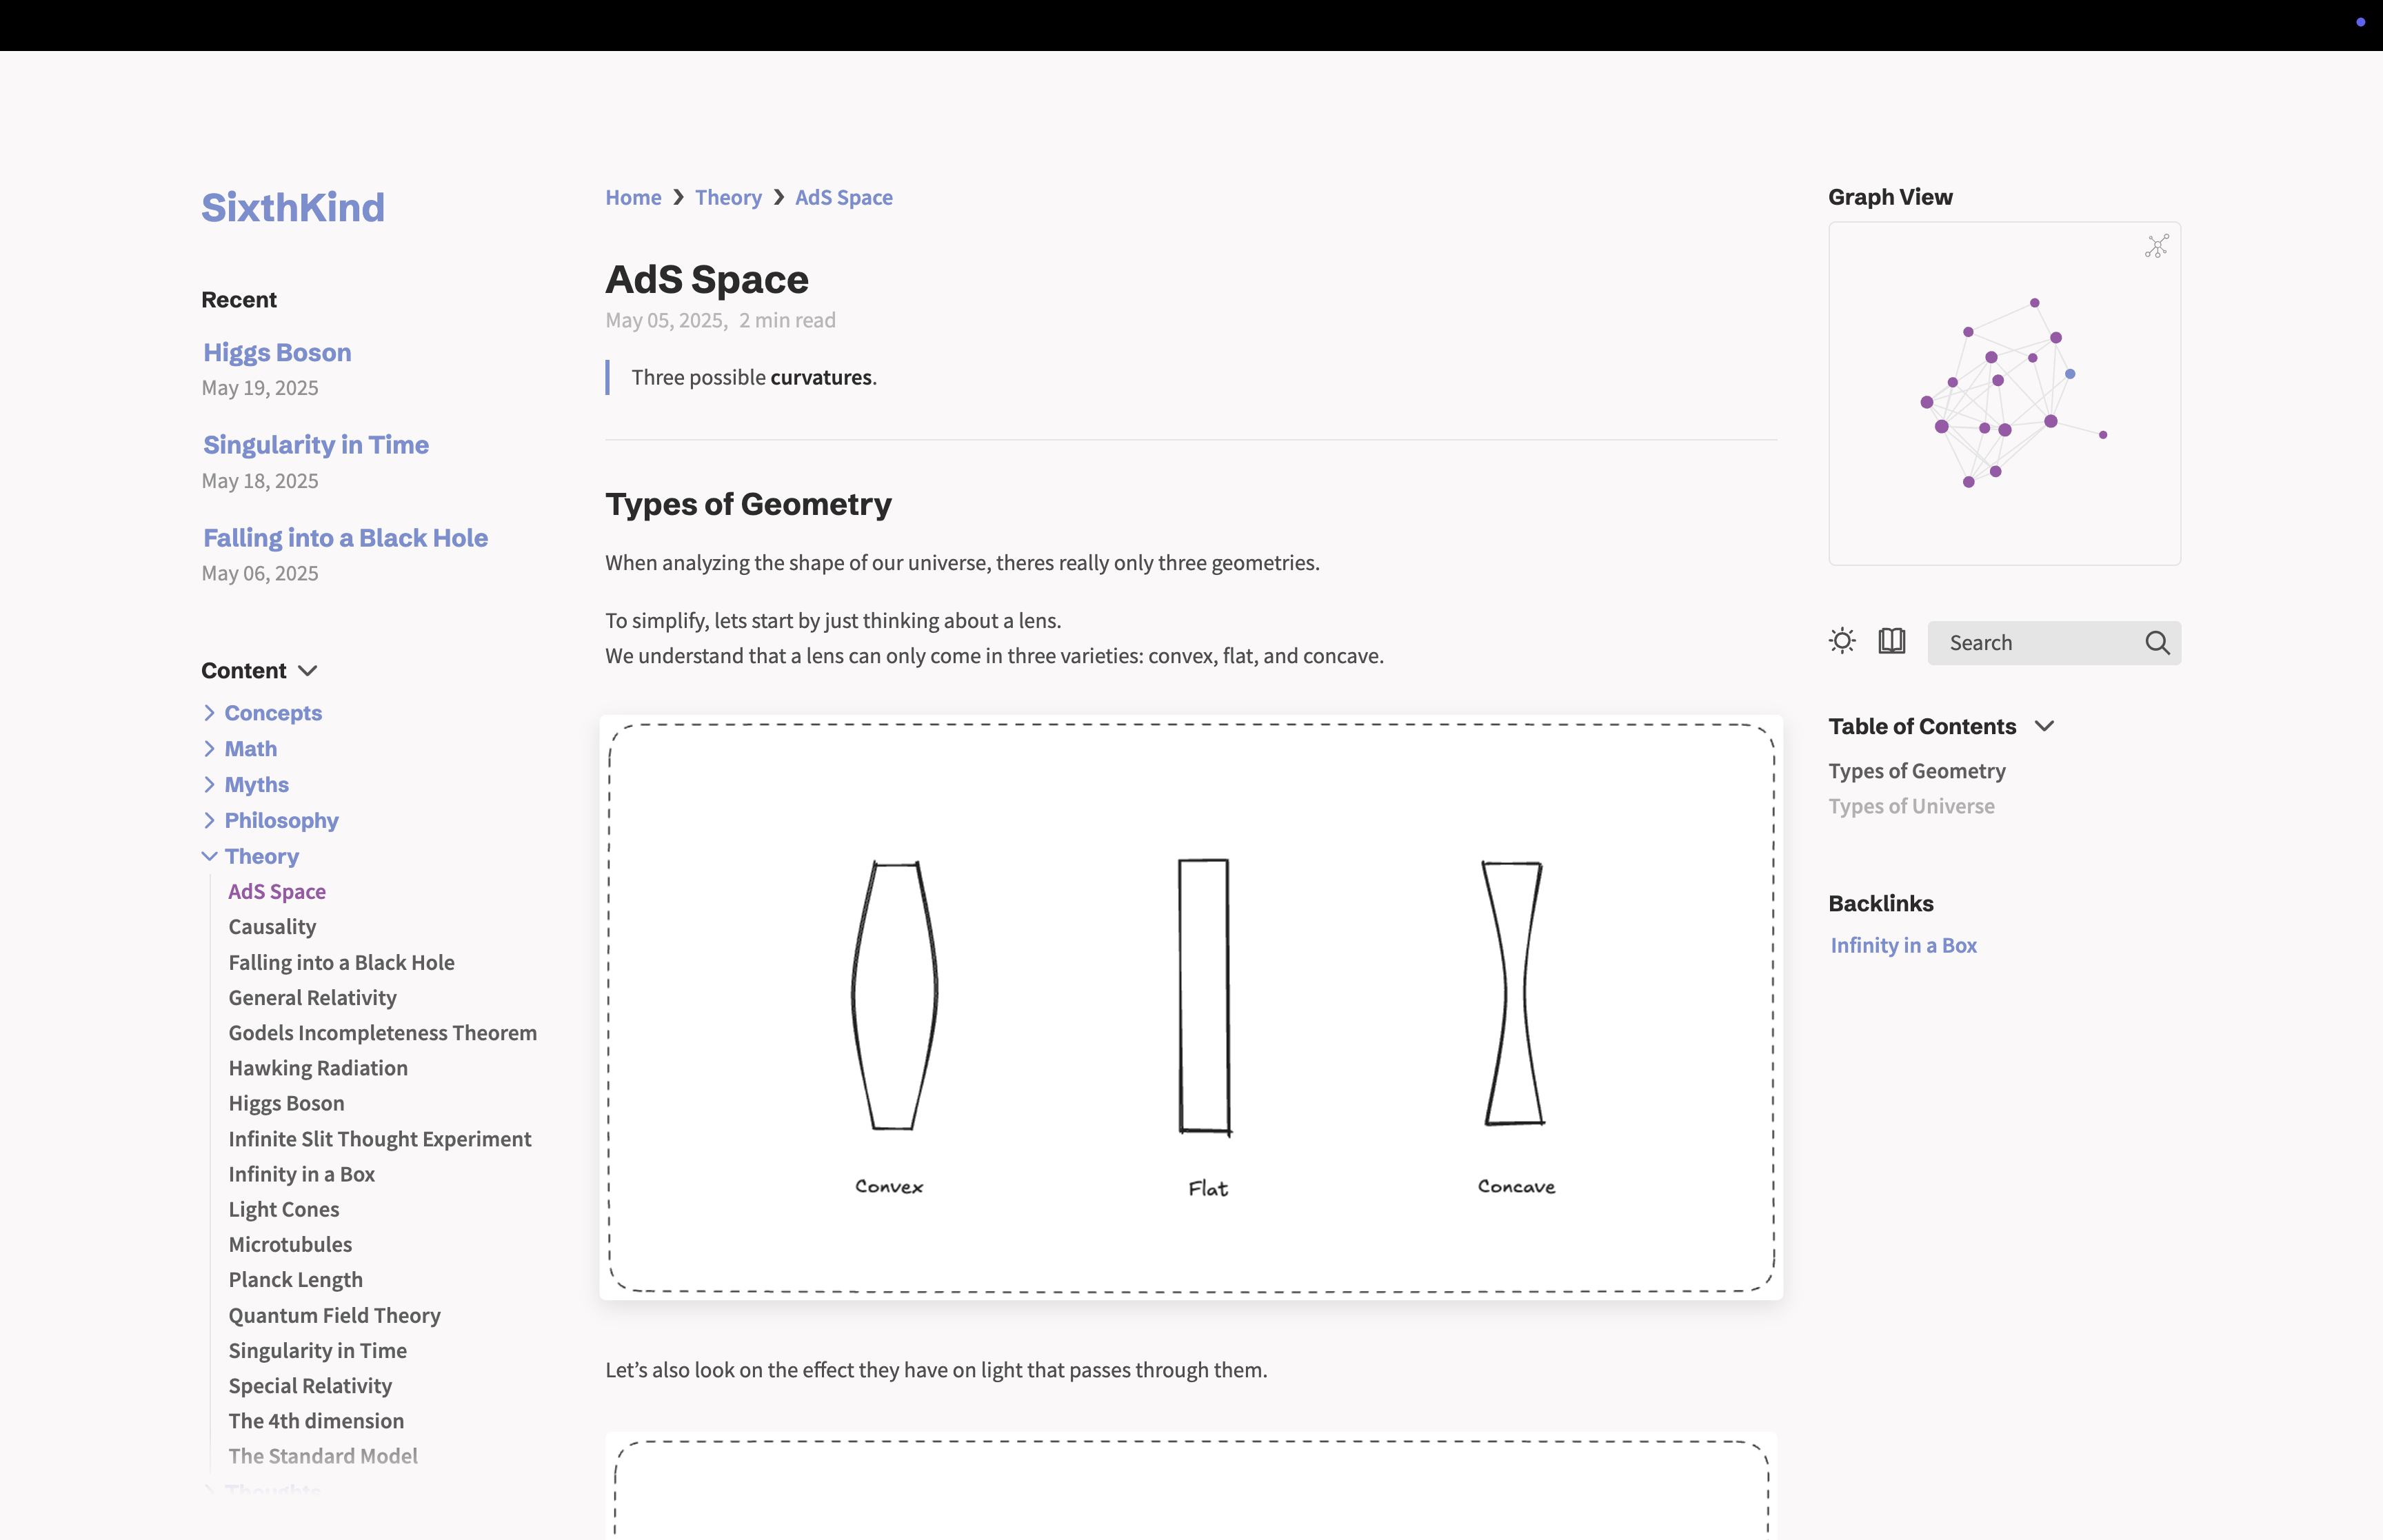
Task: Expand the Concepts folder
Action: [x=209, y=713]
